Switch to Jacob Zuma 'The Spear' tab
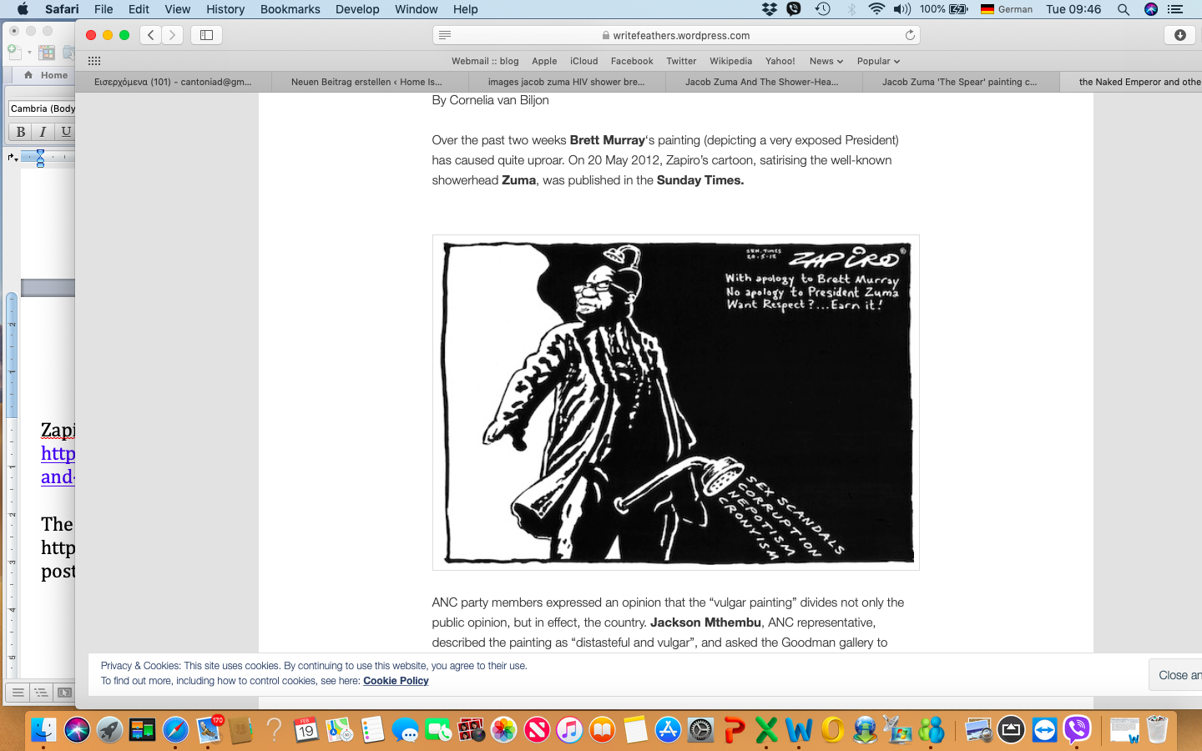Image resolution: width=1202 pixels, height=751 pixels. pos(960,82)
